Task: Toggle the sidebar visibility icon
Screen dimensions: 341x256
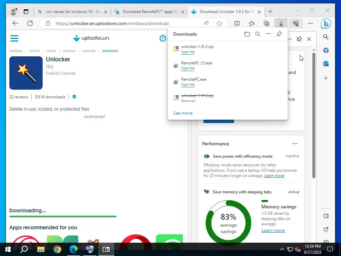Action: pos(326,216)
